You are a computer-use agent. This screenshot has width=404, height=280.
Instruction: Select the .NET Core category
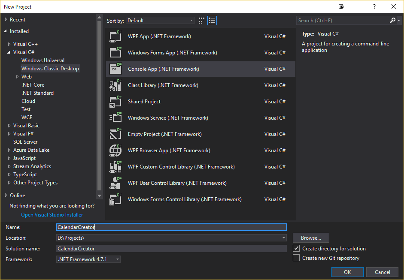click(x=33, y=85)
